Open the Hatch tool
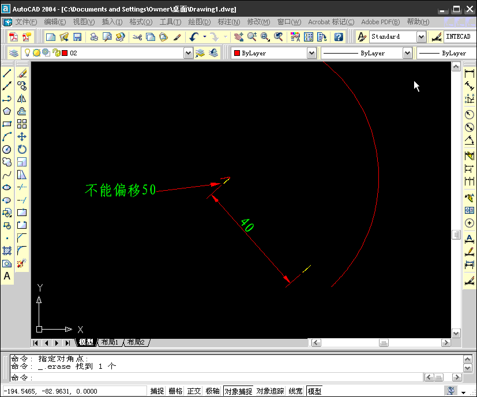 click(x=7, y=252)
